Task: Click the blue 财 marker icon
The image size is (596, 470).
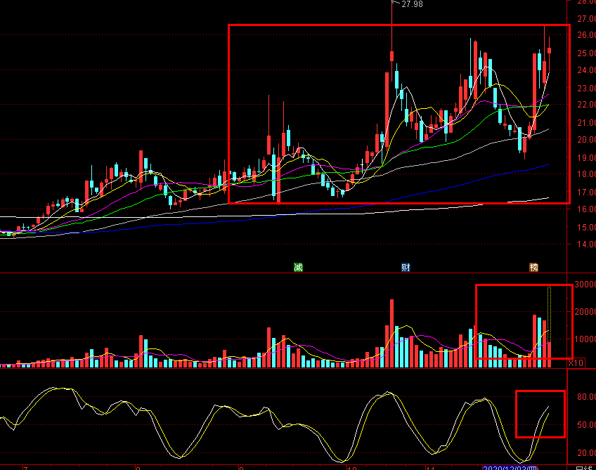Action: click(406, 267)
